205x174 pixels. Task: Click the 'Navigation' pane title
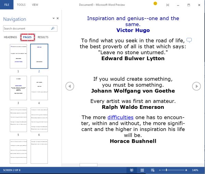point(15,19)
